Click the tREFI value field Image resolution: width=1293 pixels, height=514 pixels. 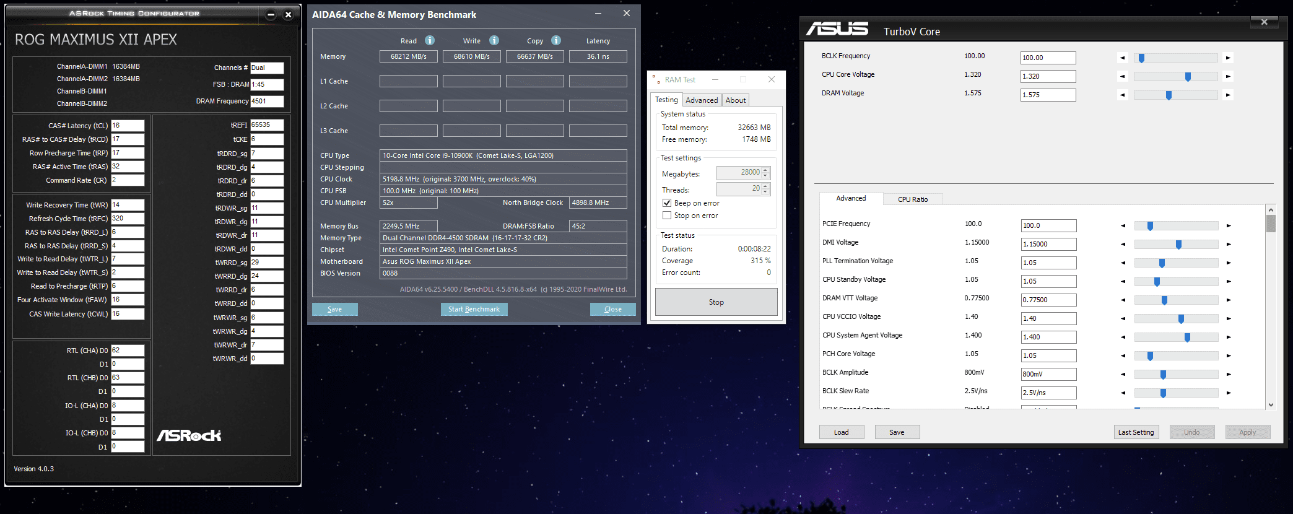tap(267, 124)
